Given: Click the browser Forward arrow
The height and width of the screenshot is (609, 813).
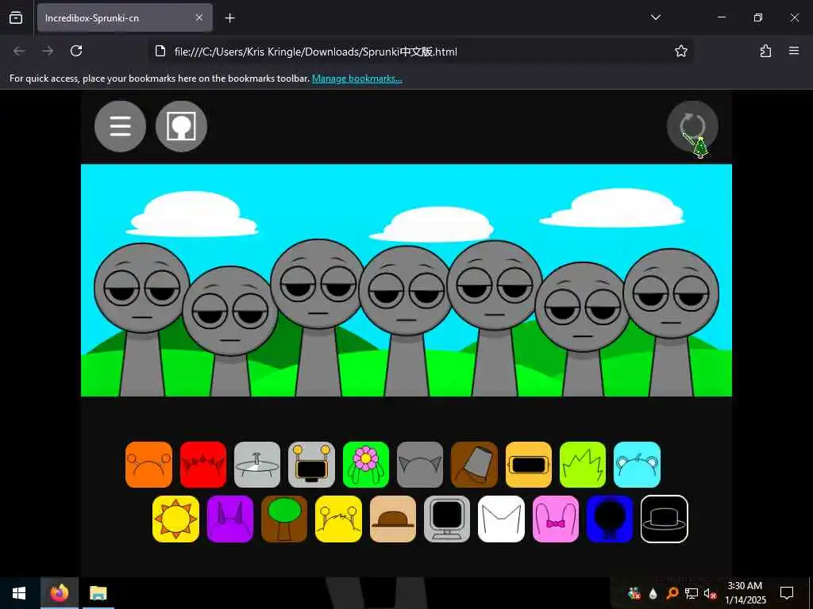Looking at the screenshot, I should tap(48, 51).
